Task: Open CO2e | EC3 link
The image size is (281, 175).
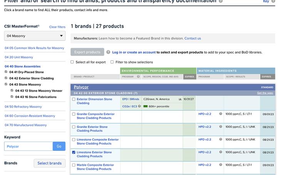Action: (x=130, y=106)
